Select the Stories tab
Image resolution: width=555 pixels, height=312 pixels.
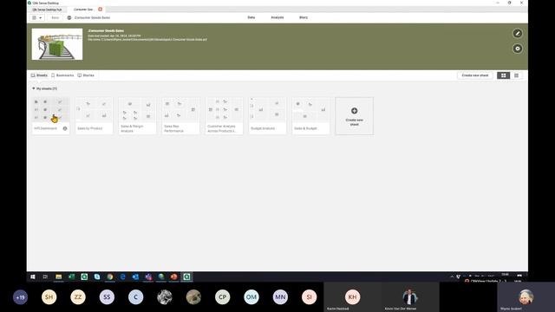[86, 75]
